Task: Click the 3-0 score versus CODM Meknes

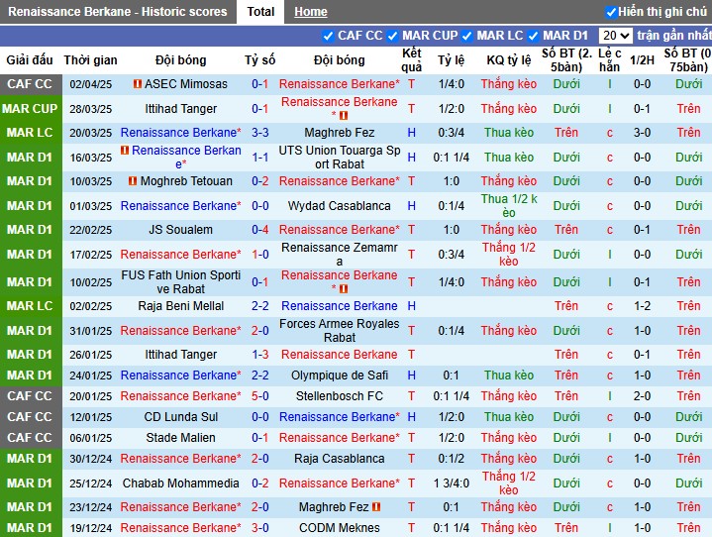Action: pyautogui.click(x=260, y=528)
